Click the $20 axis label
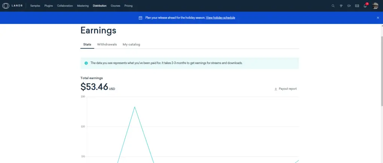The image size is (383, 163). tap(83, 127)
